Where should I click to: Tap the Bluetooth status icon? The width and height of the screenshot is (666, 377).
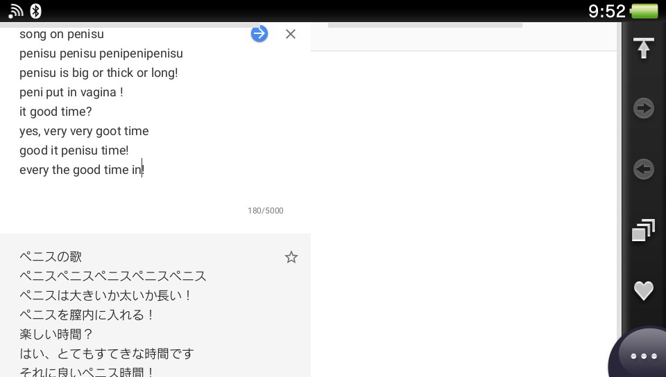point(36,10)
